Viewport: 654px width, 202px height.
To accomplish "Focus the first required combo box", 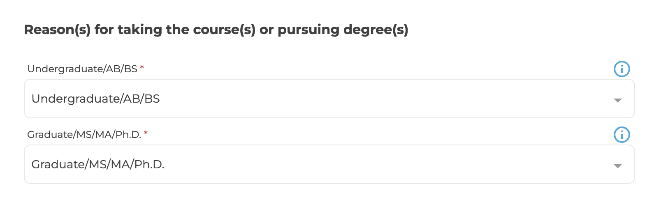I will click(x=329, y=99).
